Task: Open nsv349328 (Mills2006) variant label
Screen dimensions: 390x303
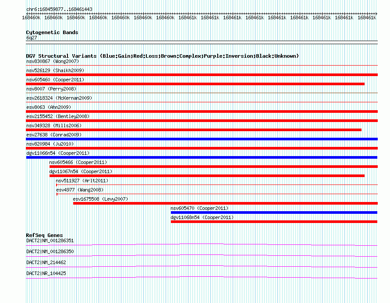Action: pyautogui.click(x=54, y=125)
